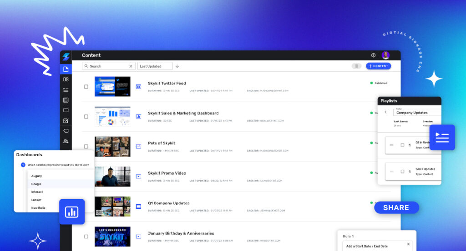The width and height of the screenshot is (466, 251).
Task: Click the Skykit lightning bolt logo
Action: tap(66, 56)
